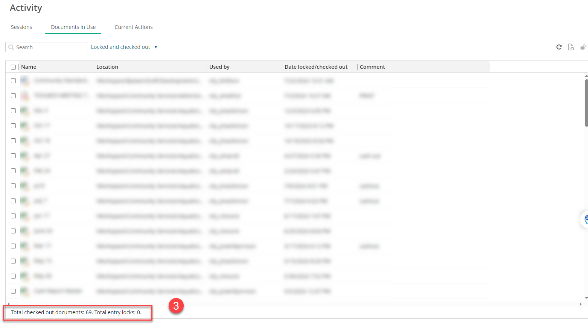
Task: Click the Used by column header
Action: coord(219,67)
